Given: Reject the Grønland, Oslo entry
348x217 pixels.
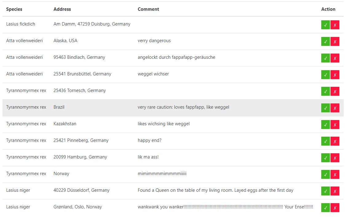Looking at the screenshot, I should click(335, 208).
